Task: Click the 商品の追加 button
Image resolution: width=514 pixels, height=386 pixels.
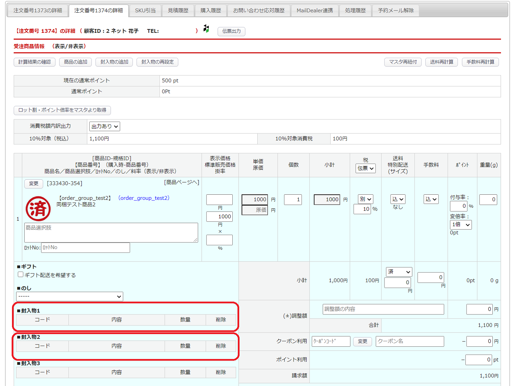Action: coord(75,62)
